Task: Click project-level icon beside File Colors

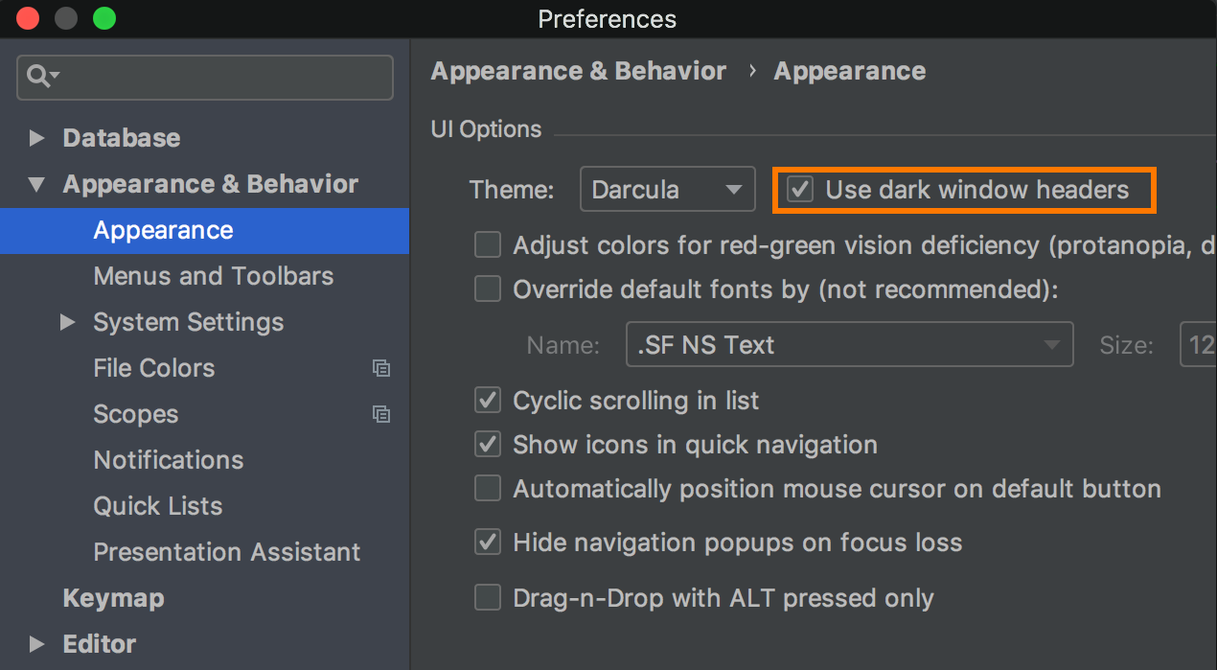Action: point(381,368)
